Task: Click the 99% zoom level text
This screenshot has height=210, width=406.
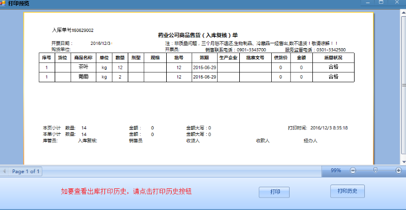Action: (336, 170)
